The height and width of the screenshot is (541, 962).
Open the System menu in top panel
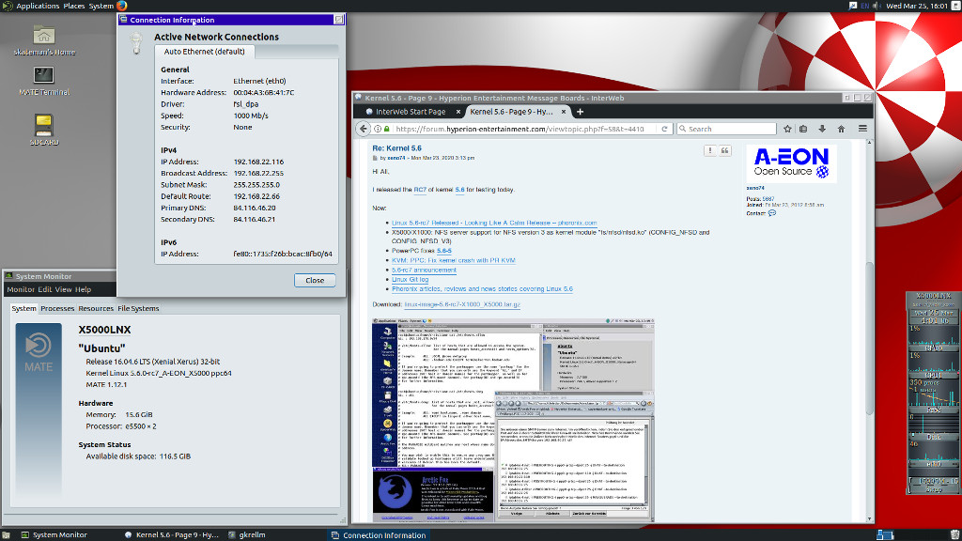[x=101, y=6]
